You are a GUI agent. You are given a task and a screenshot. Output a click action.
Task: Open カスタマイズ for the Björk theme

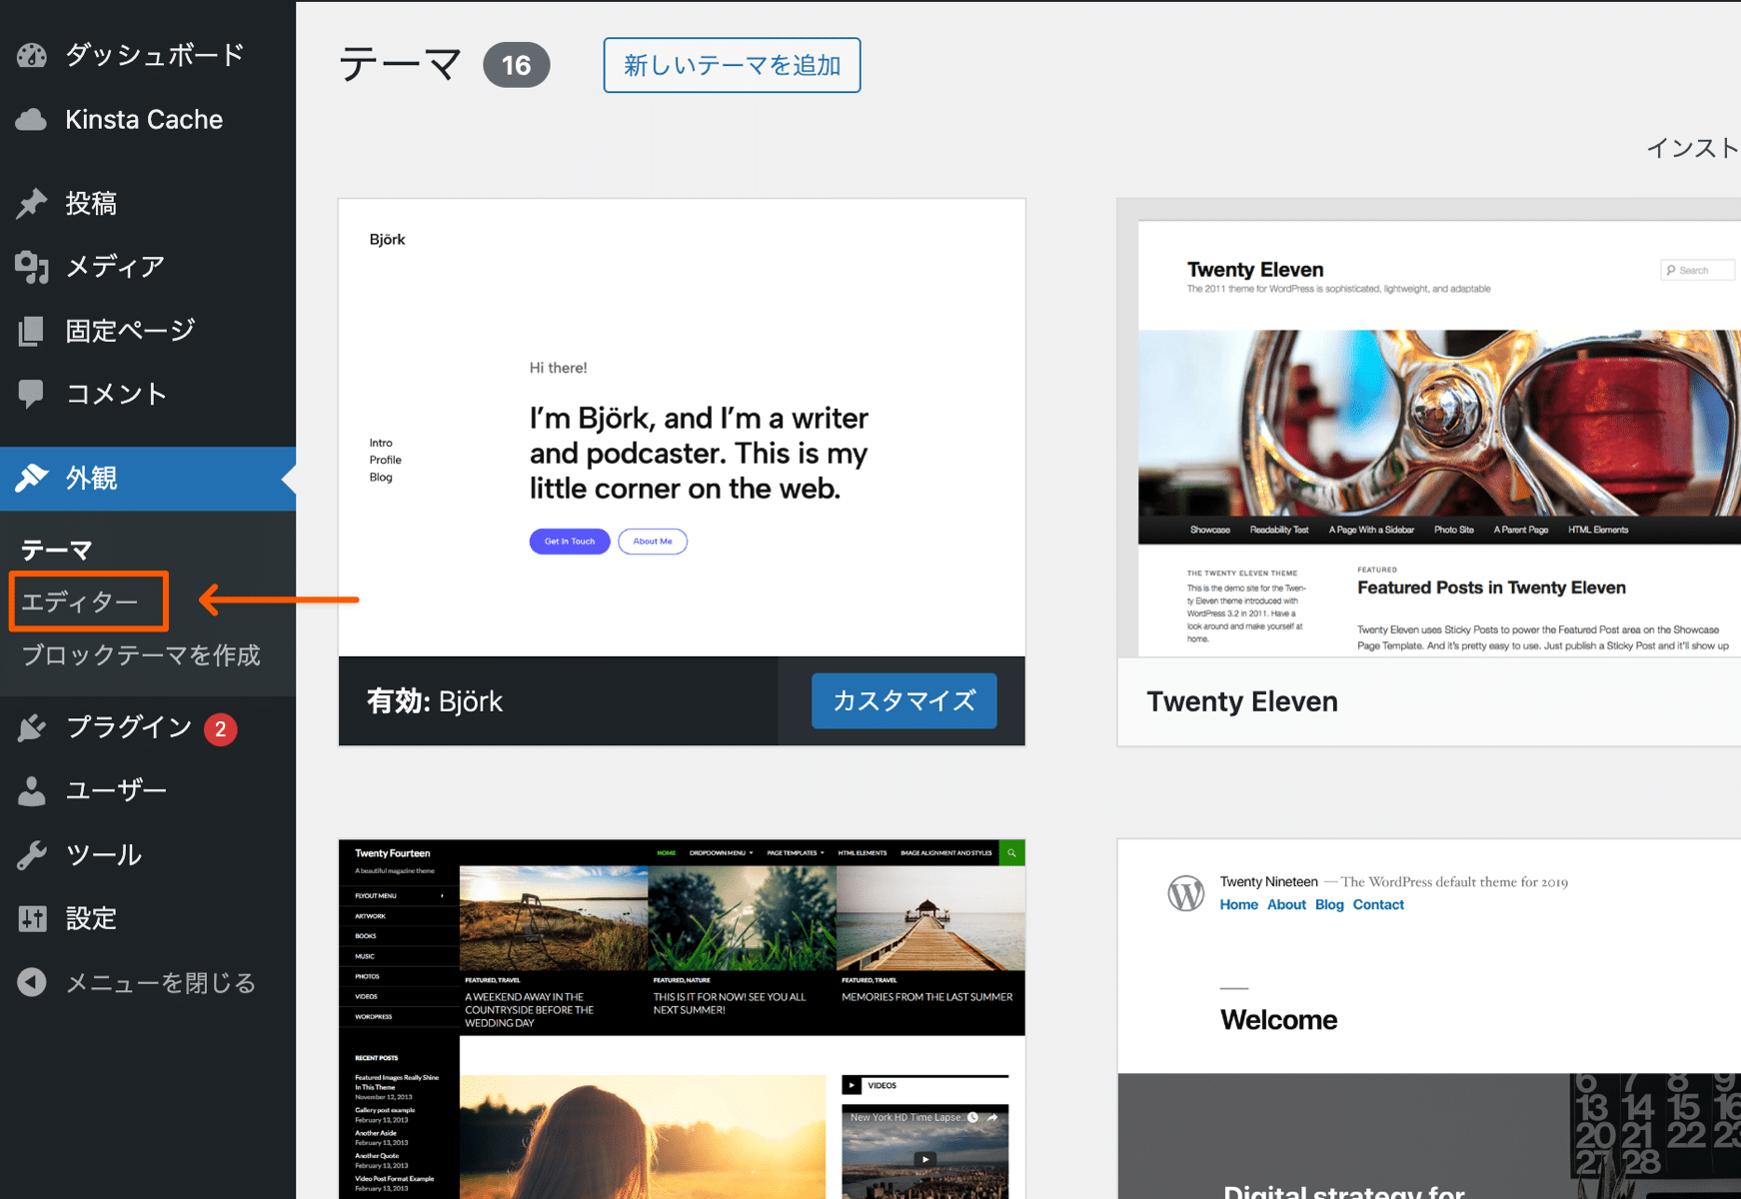click(x=902, y=700)
